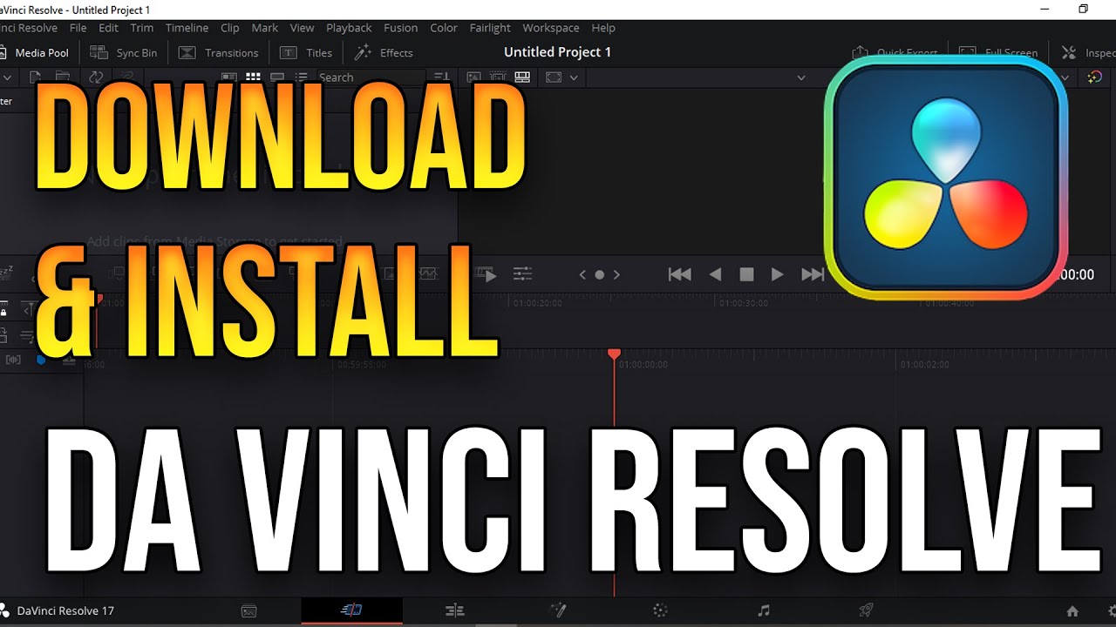Open the Edit menu
Viewport: 1116px width, 627px height.
point(108,28)
